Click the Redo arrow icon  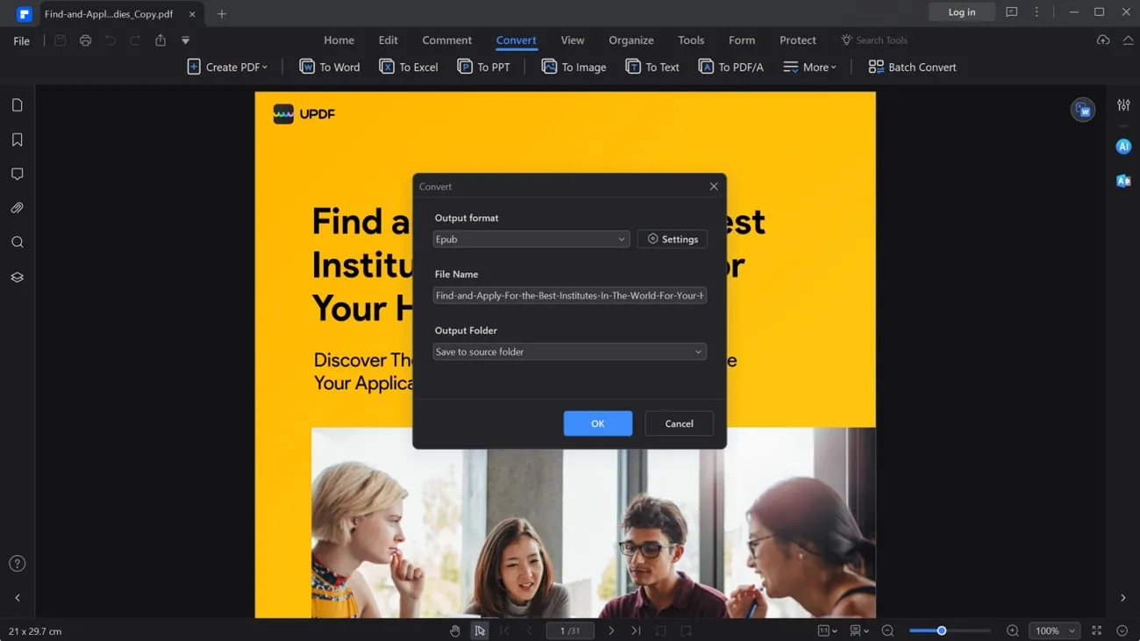(x=135, y=40)
